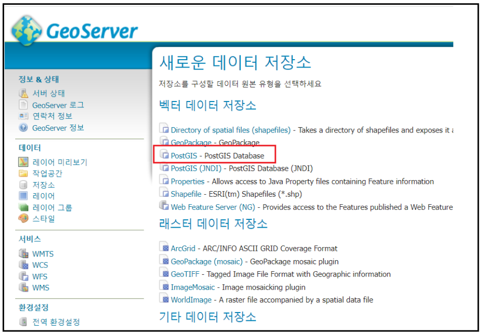Open 레이어 미리보기
This screenshot has height=334, width=481.
tap(60, 162)
